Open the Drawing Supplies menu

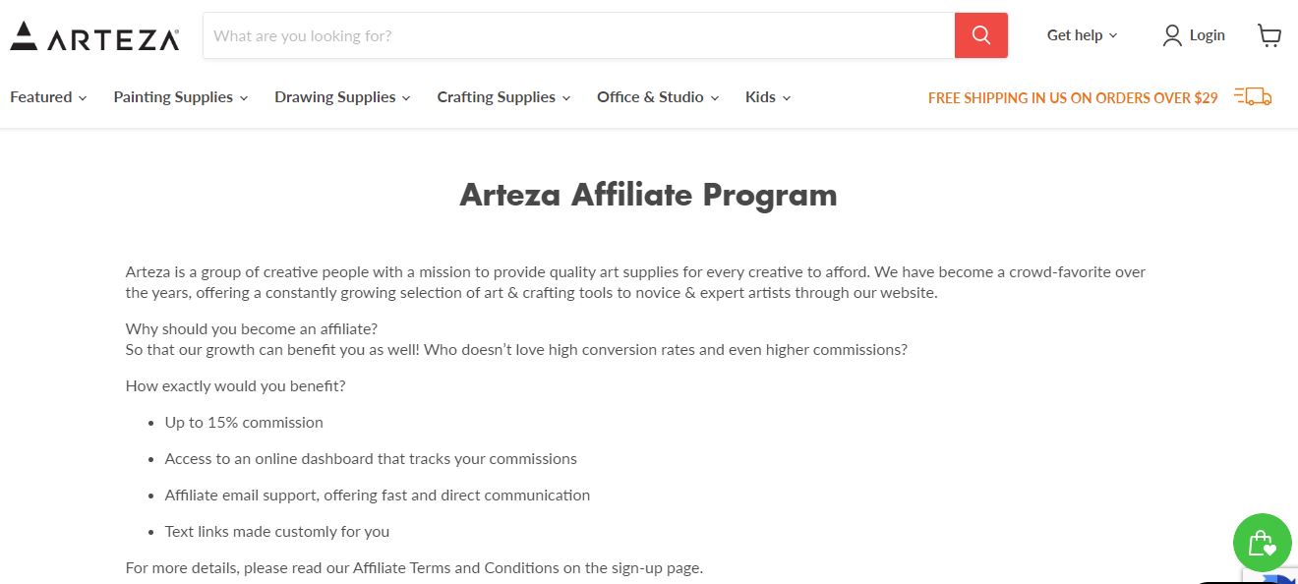342,97
